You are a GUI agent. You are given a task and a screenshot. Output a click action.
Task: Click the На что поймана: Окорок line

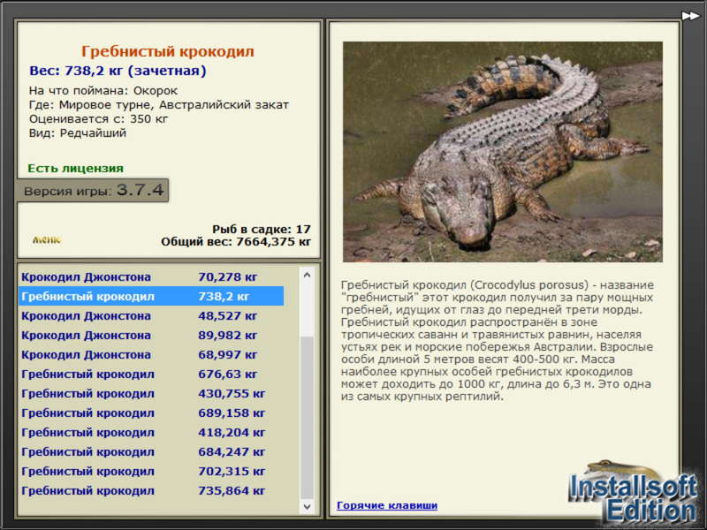coord(103,91)
